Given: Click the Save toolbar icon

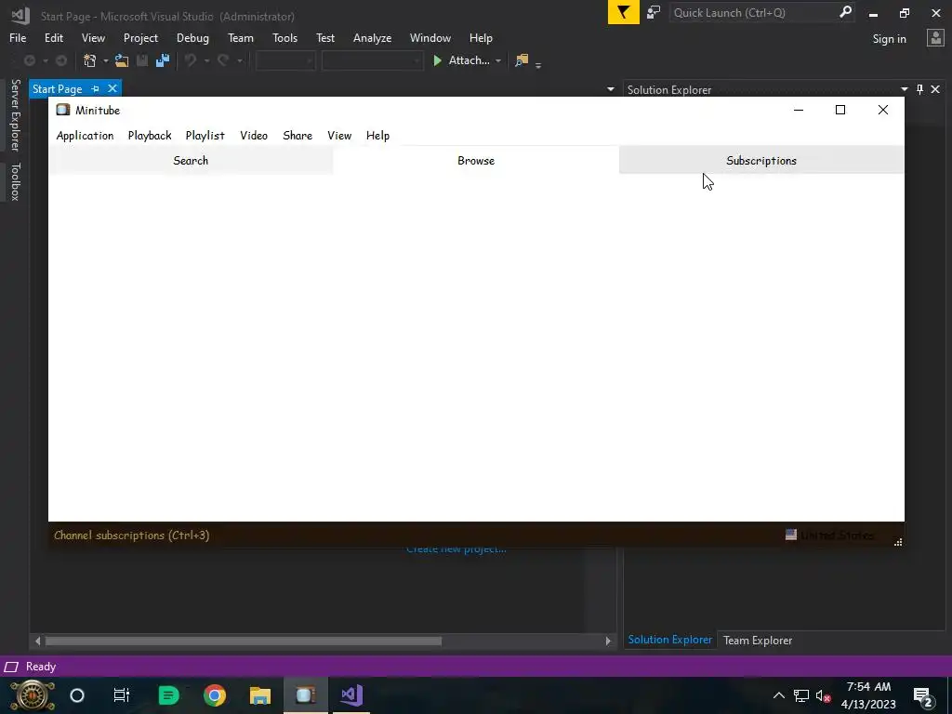Looking at the screenshot, I should click(142, 60).
